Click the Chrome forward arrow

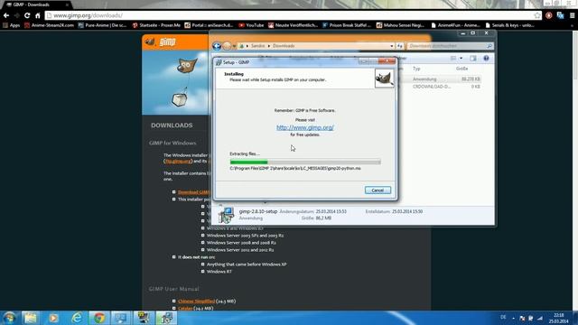(16, 15)
